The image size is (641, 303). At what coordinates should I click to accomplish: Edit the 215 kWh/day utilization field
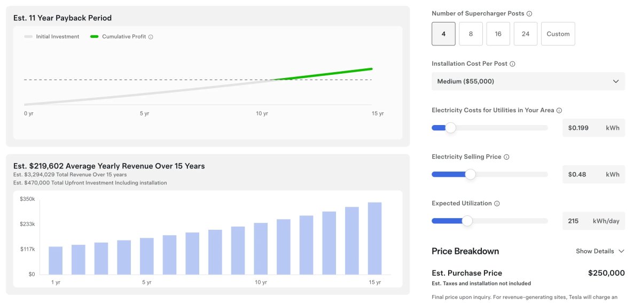pos(577,221)
